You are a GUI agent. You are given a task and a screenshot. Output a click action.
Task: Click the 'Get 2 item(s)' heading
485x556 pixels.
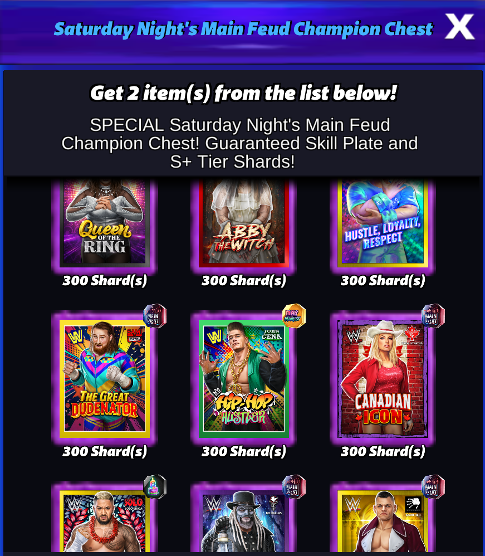243,93
